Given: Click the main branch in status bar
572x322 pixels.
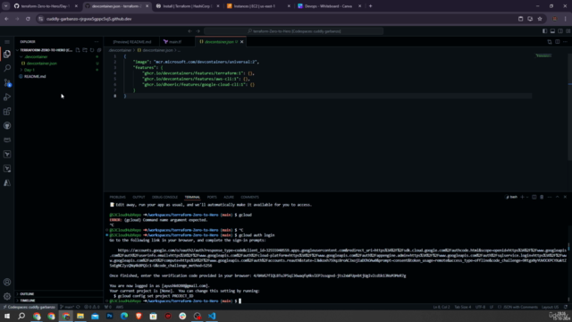Looking at the screenshot, I should point(68,307).
